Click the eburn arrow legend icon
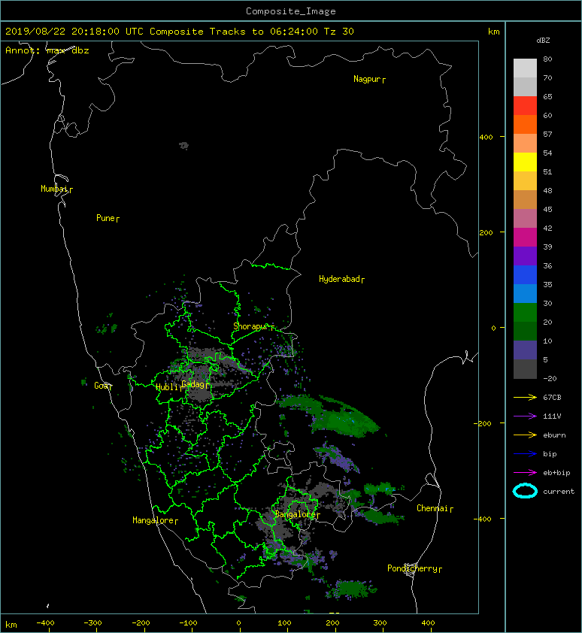The image size is (582, 633). click(525, 435)
